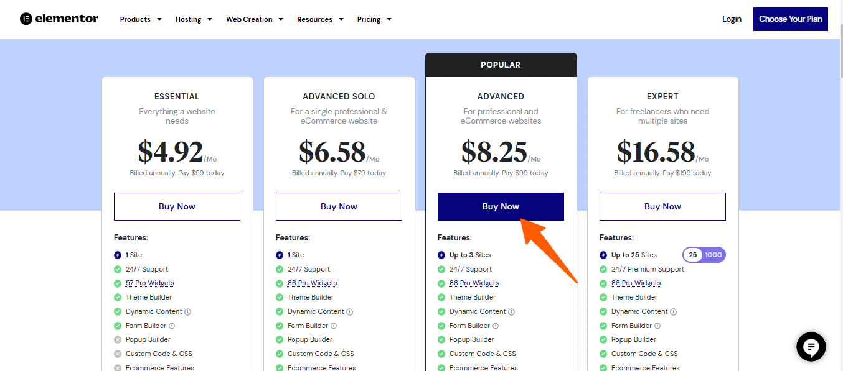Screen dimensions: 843x371
Task: Click info icon beside Advanced Solo Form Builder
Action: click(x=334, y=326)
